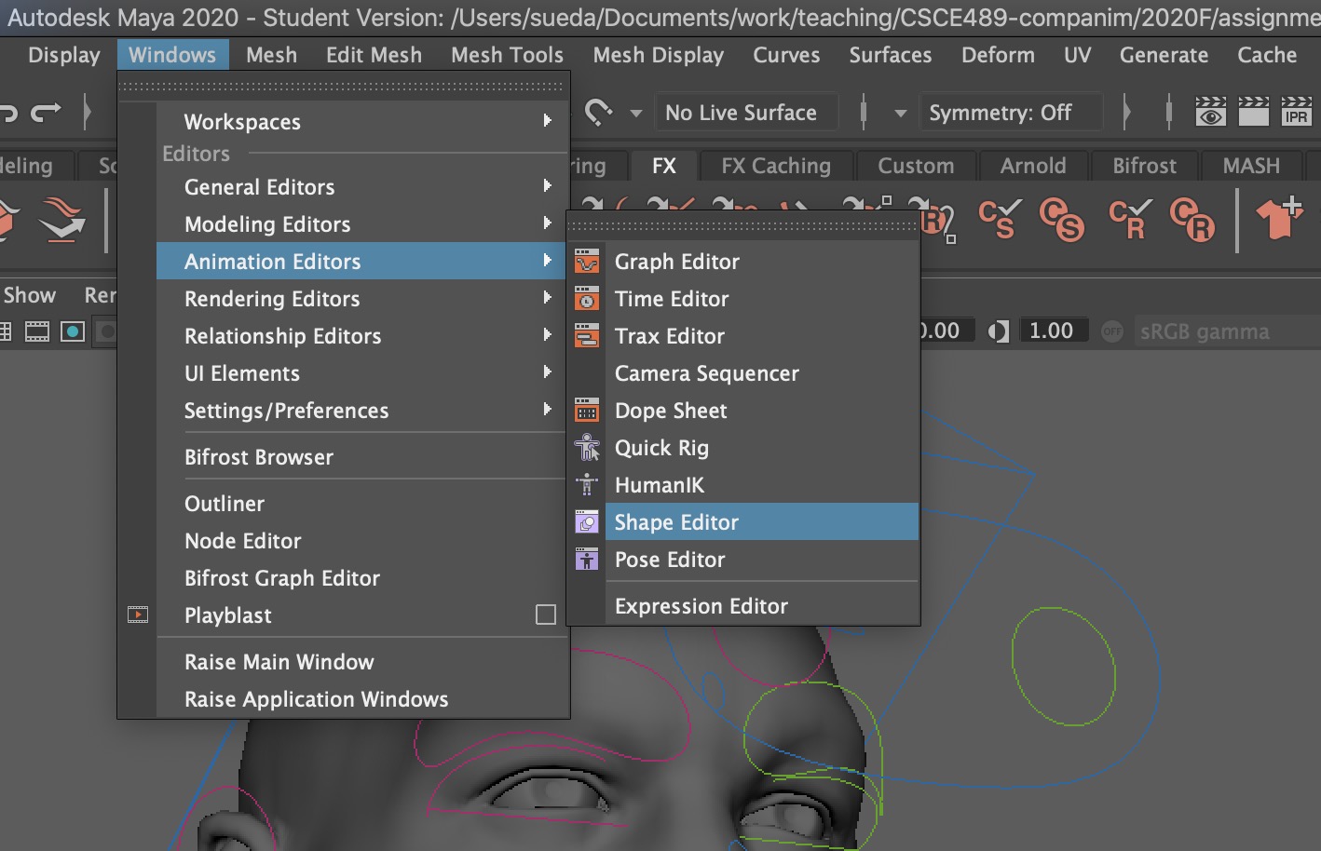Choose Outliner from the Windows menu
The image size is (1321, 851).
[362, 504]
